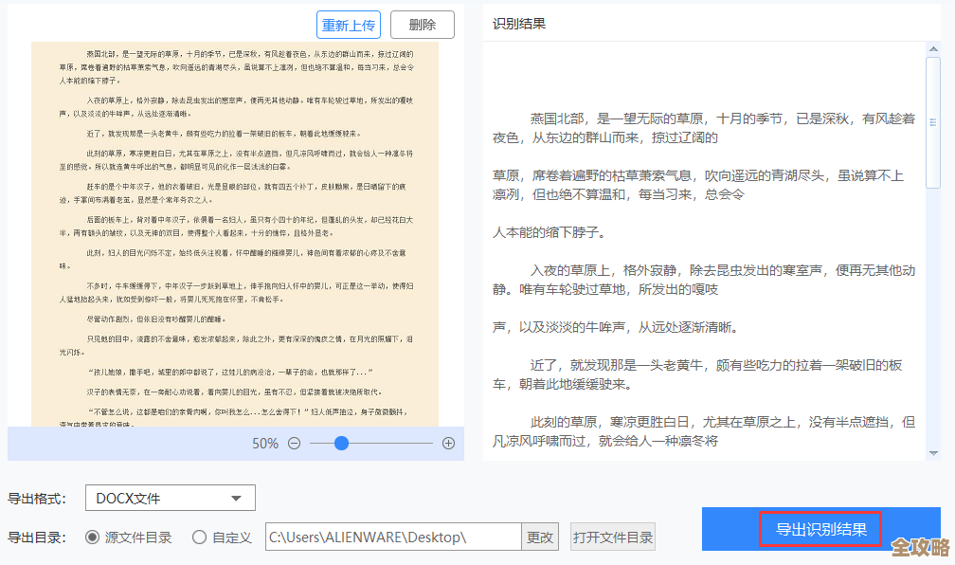Click the 50% zoom percentage label
955x565 pixels.
(267, 443)
